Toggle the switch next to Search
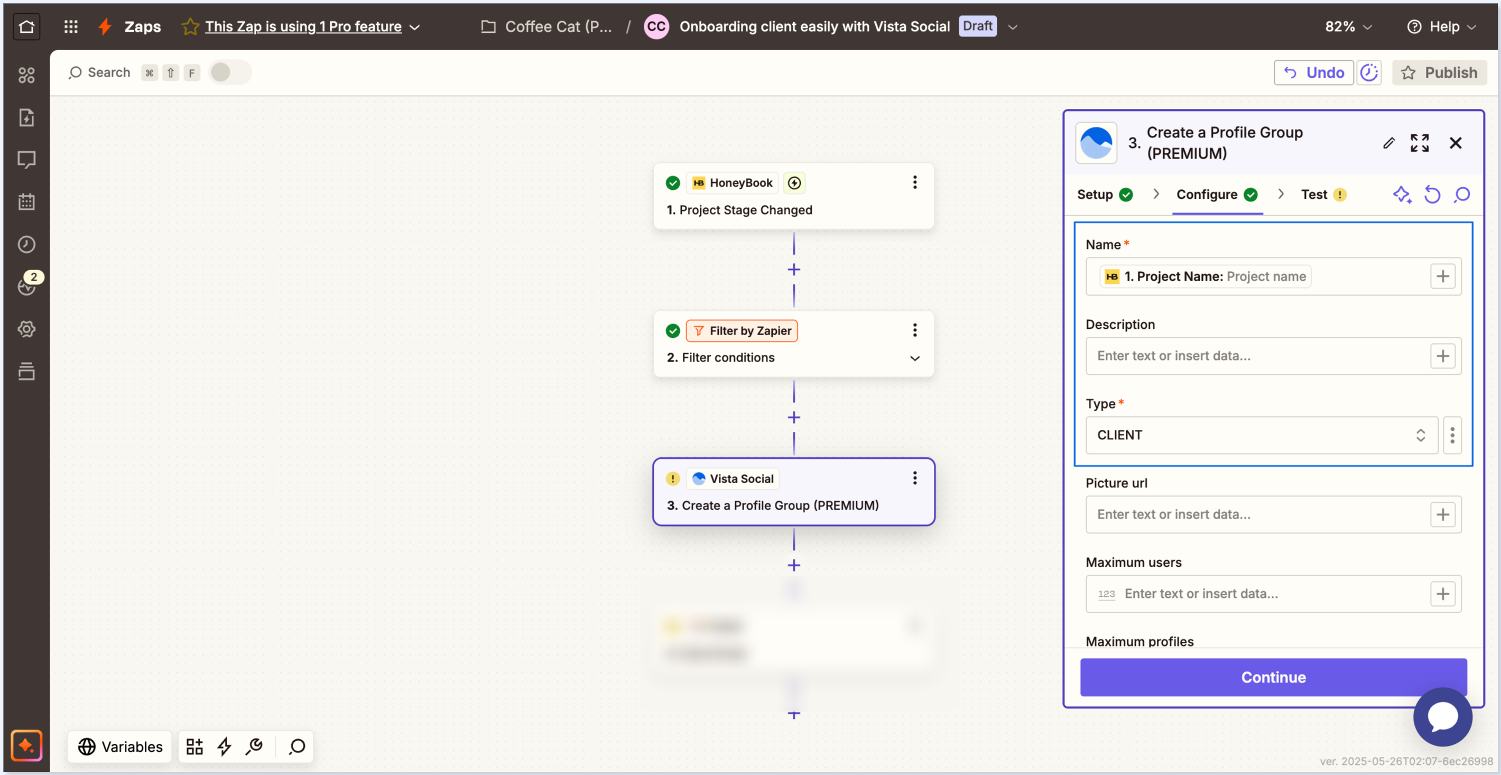The width and height of the screenshot is (1501, 775). pos(229,73)
